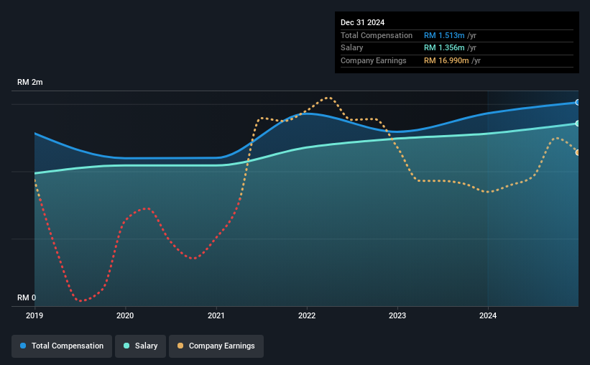The width and height of the screenshot is (590, 365).
Task: Click the Dec 31 2024 tooltip date
Action: point(362,22)
